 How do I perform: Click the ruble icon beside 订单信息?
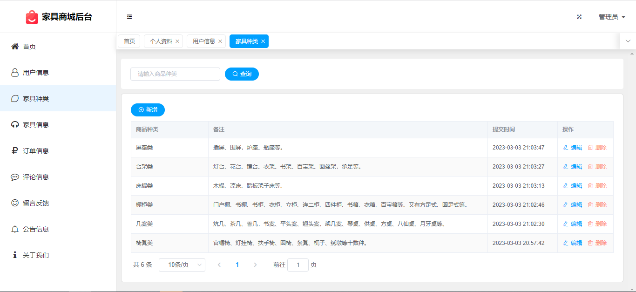(x=15, y=151)
